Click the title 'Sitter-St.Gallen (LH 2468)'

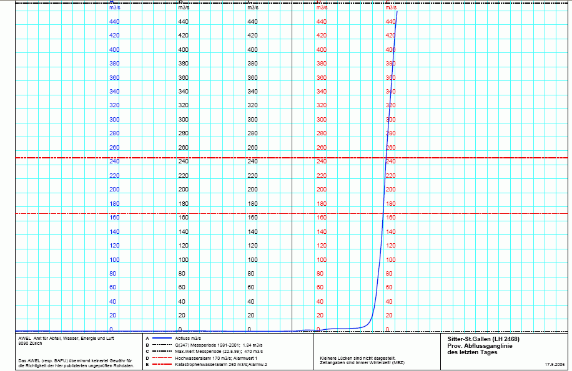pos(483,339)
